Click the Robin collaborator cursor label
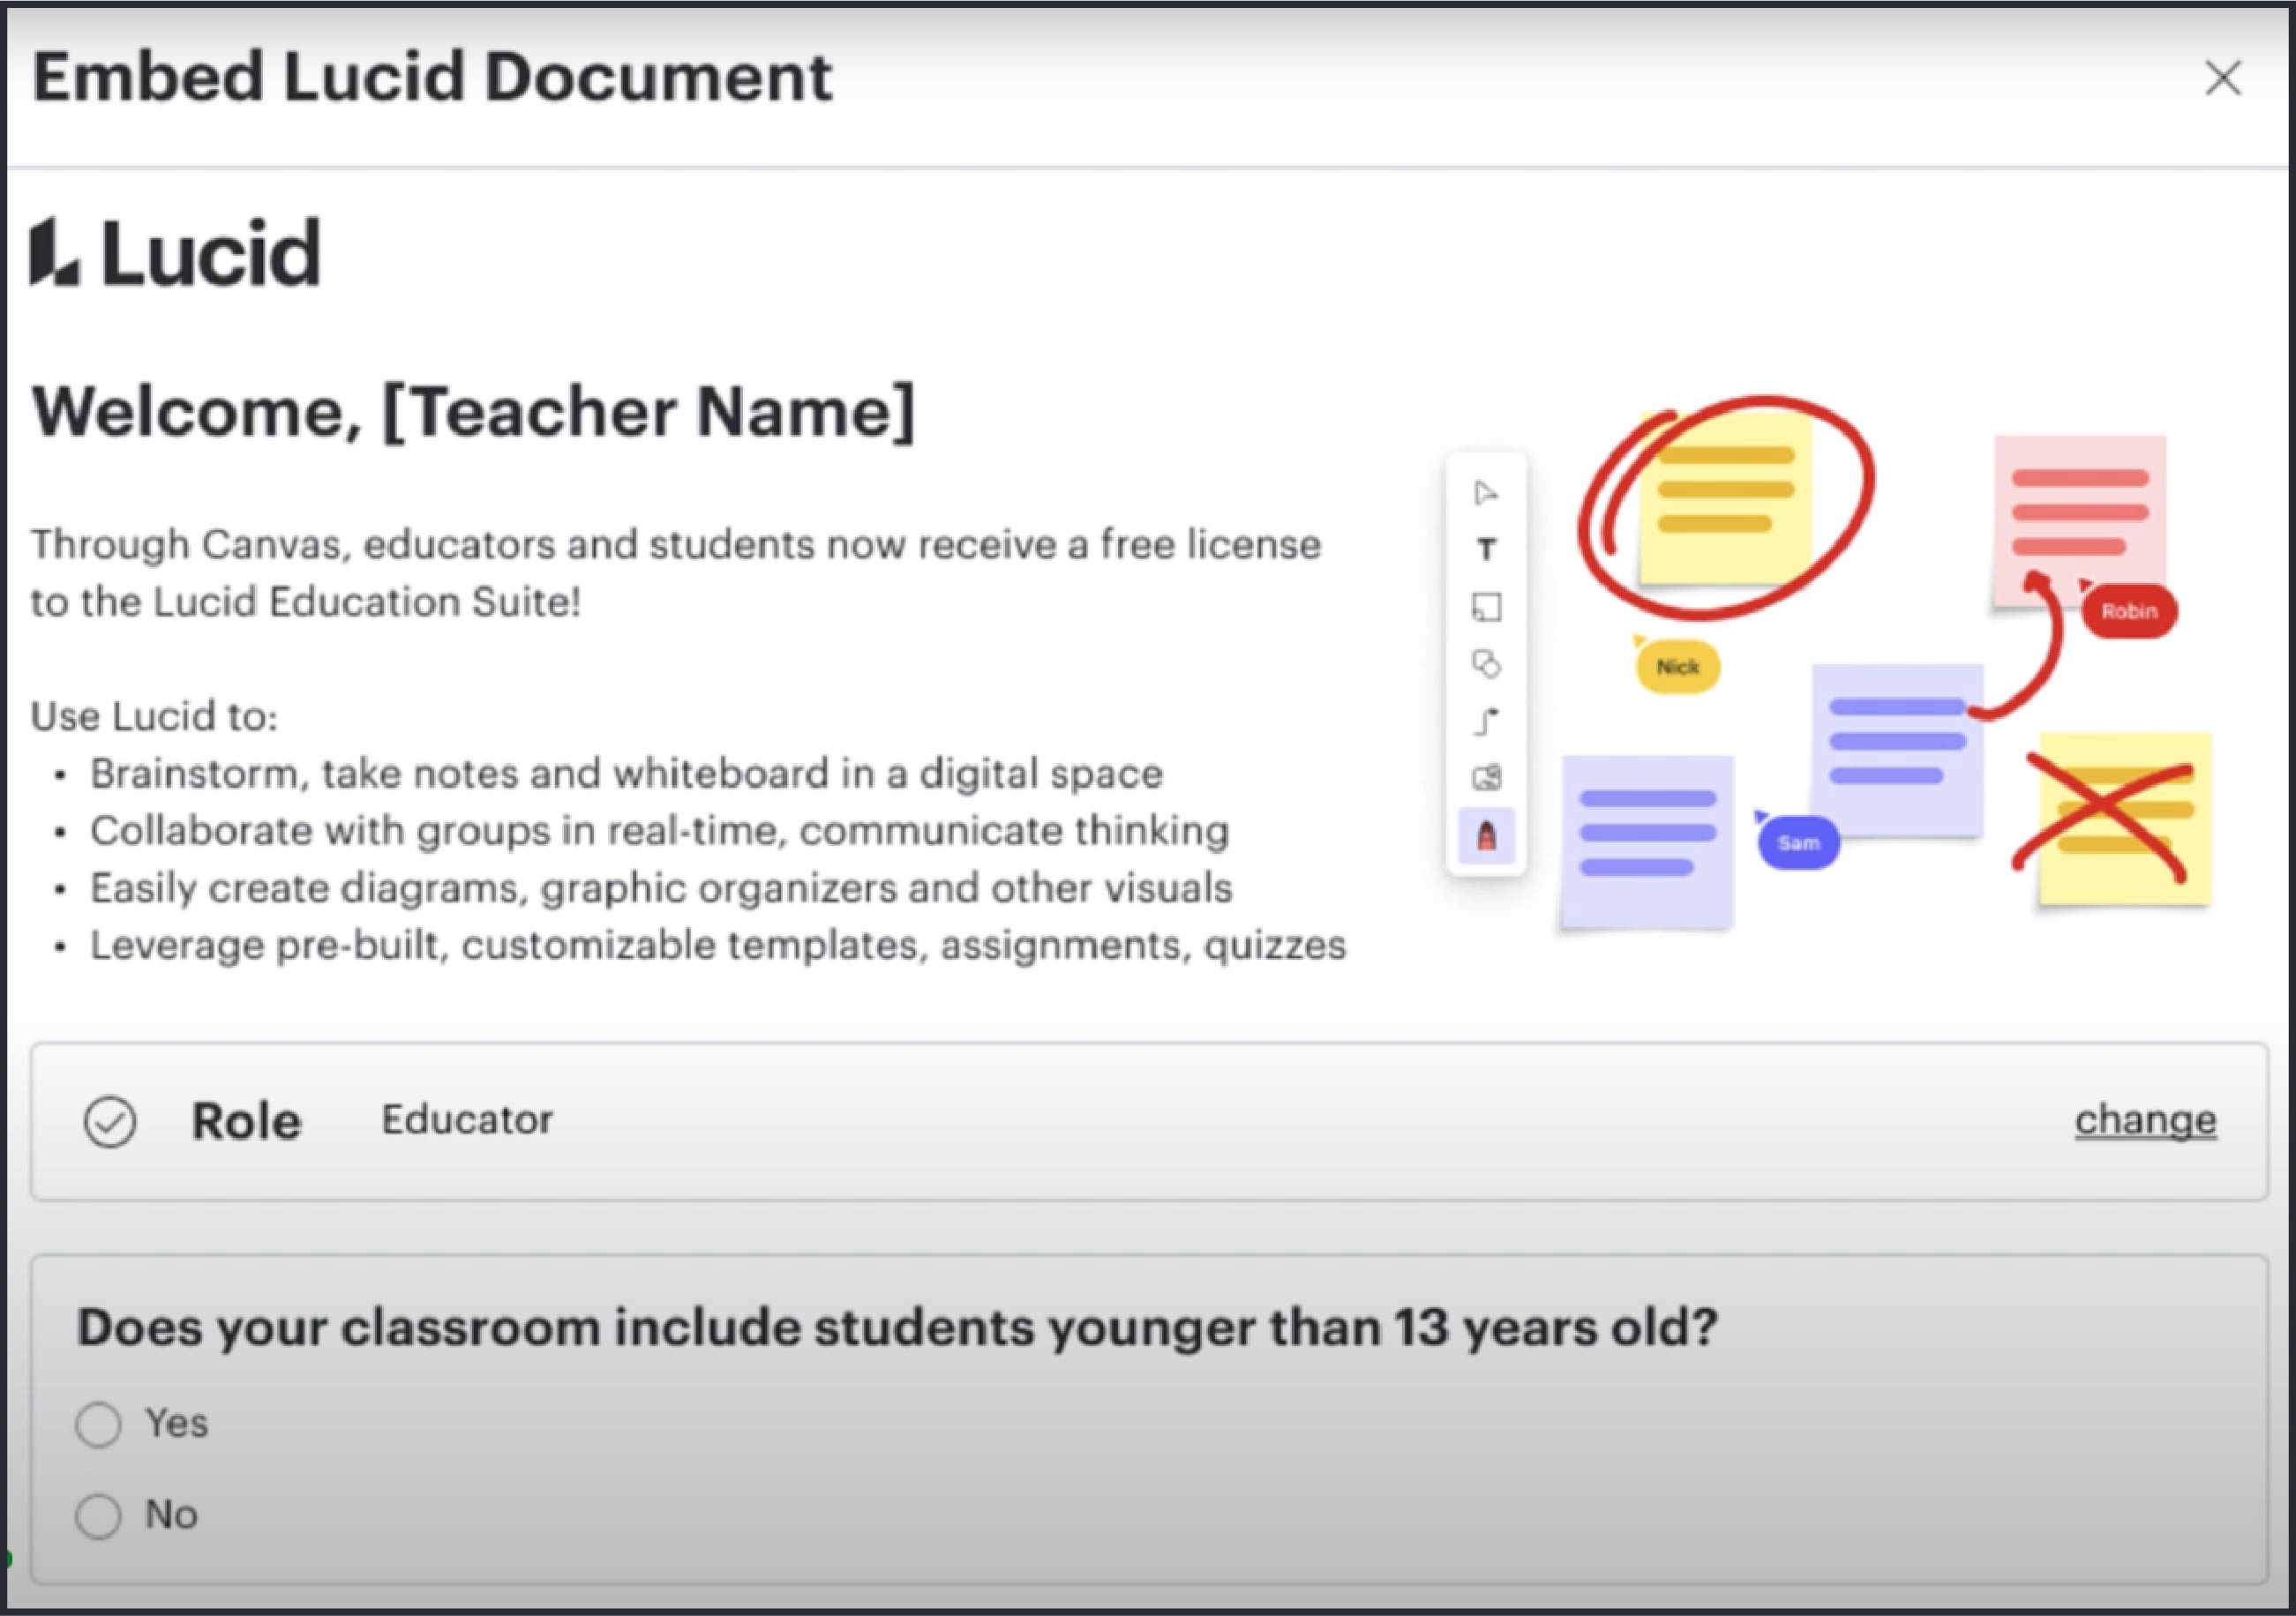The image size is (2296, 1616). tap(2129, 610)
